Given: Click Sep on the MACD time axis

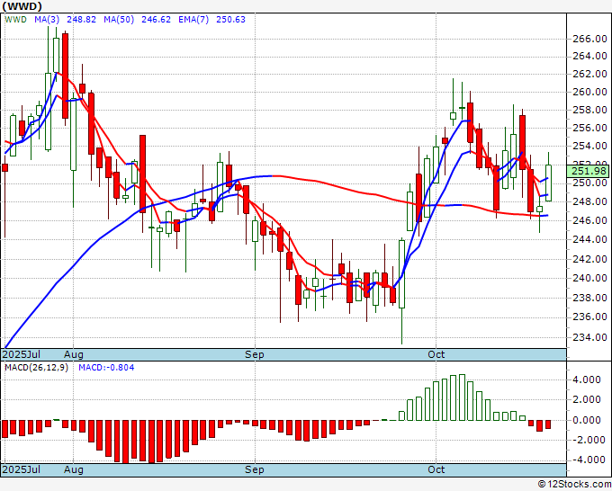Looking at the screenshot, I should tap(255, 469).
